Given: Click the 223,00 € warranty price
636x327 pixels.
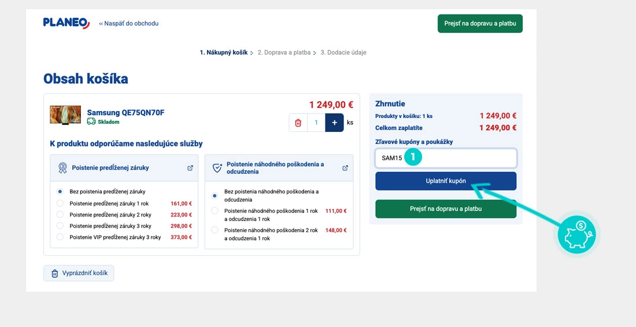Looking at the screenshot, I should coord(182,215).
